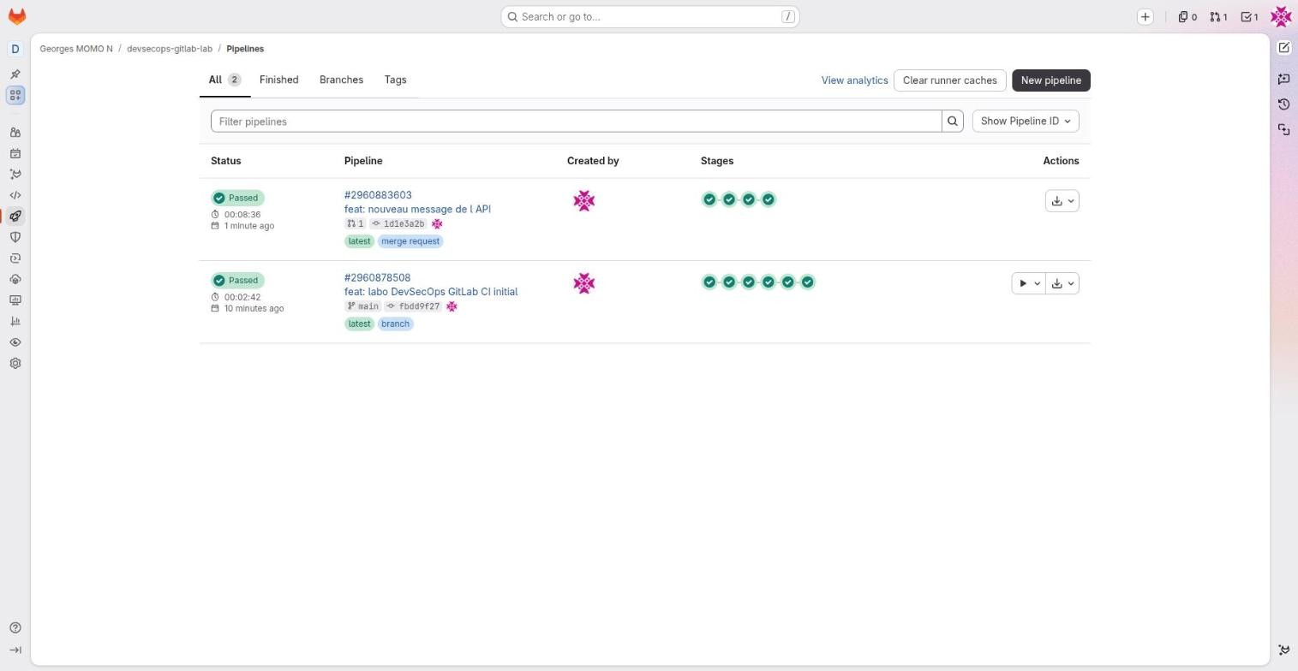1298x671 pixels.
Task: Open the Secure shield icon in sidebar
Action: click(15, 237)
